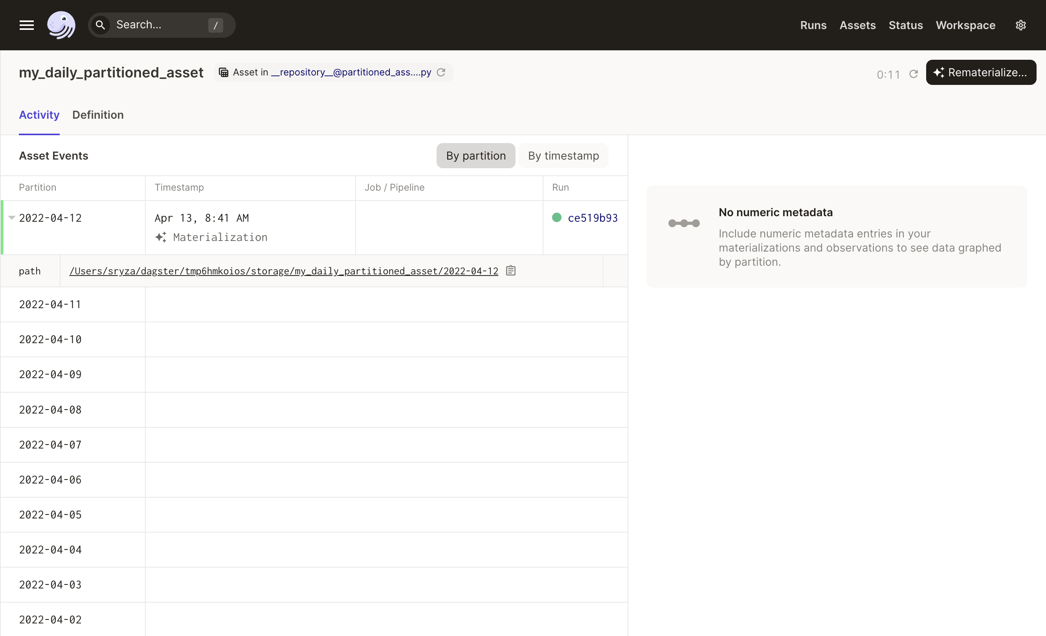This screenshot has width=1046, height=636.
Task: Enable By partition grouping
Action: pos(475,155)
